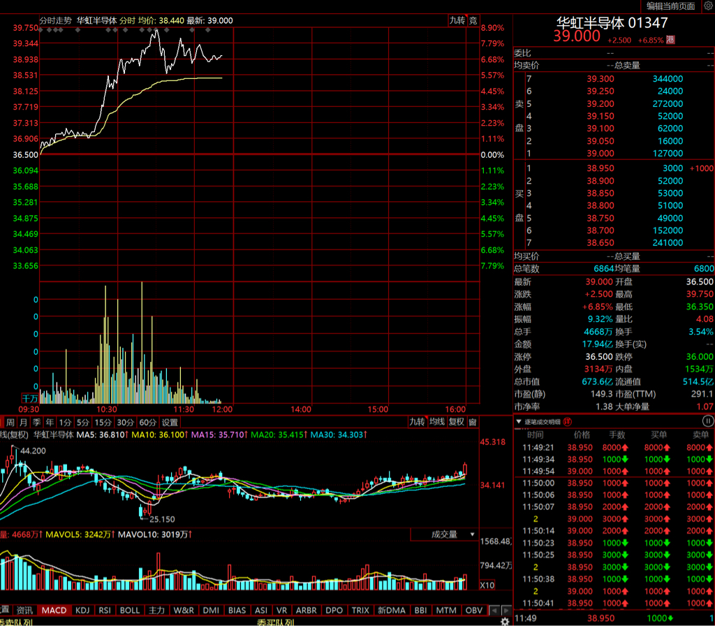Toggle 复权 price adjustment on K-line
The height and width of the screenshot is (626, 715).
pyautogui.click(x=457, y=422)
